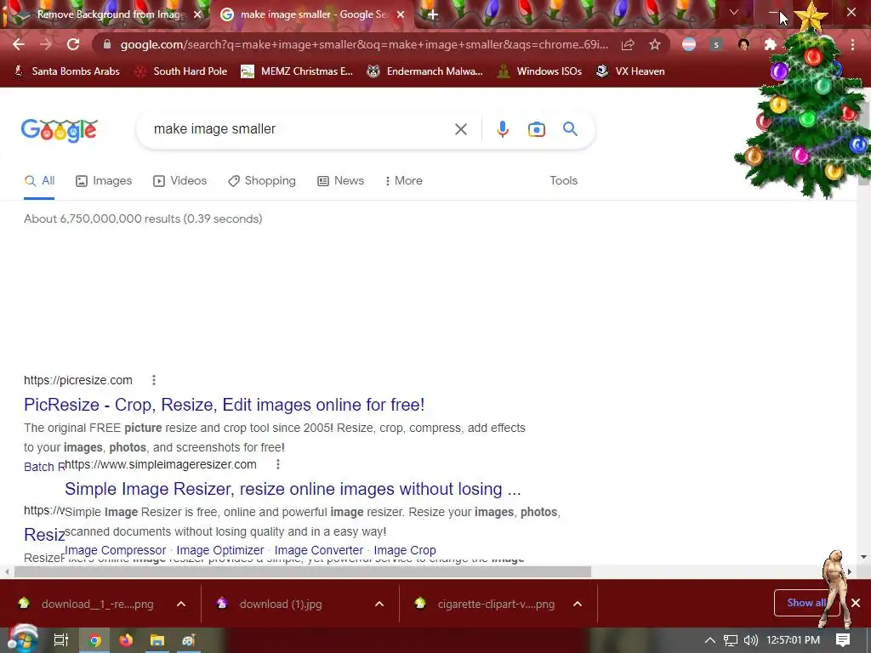
Task: Follow the Image Crop sitelink
Action: [x=404, y=550]
